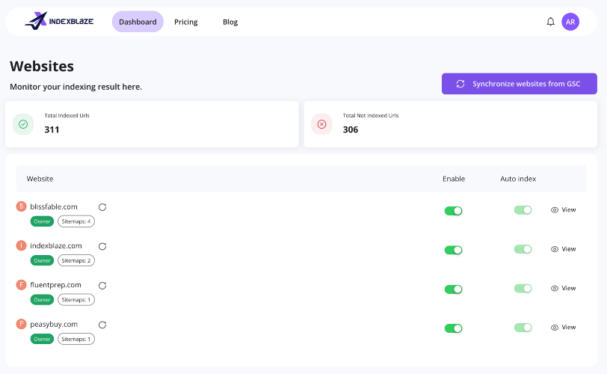Screen dimensions: 607x374
Task: Go to the Dashboard tab
Action: coord(138,22)
